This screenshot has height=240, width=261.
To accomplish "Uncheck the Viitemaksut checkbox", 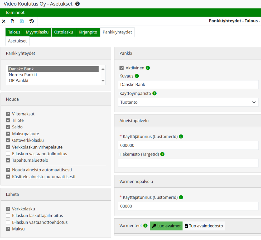I will (x=8, y=114).
